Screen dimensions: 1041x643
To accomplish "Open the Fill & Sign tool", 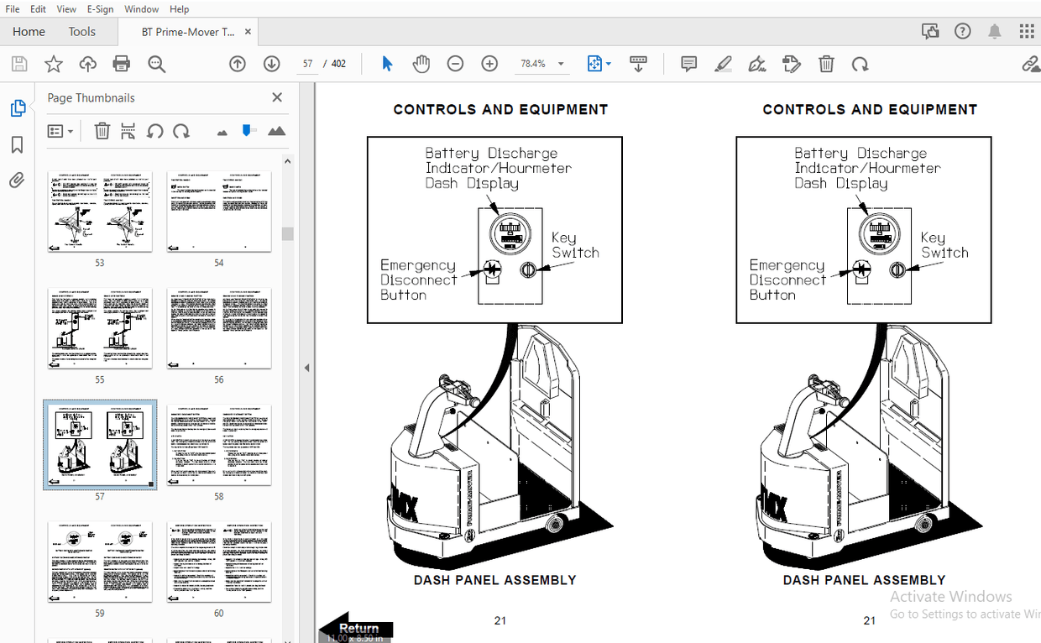I will (756, 64).
